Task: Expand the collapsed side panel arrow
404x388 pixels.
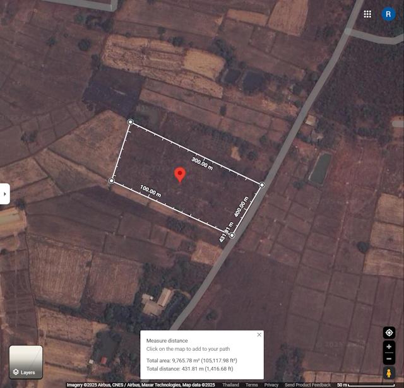Action: tap(5, 194)
